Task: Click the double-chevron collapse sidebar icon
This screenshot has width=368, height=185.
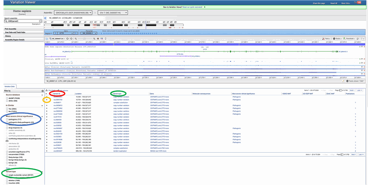Action: (x=45, y=18)
